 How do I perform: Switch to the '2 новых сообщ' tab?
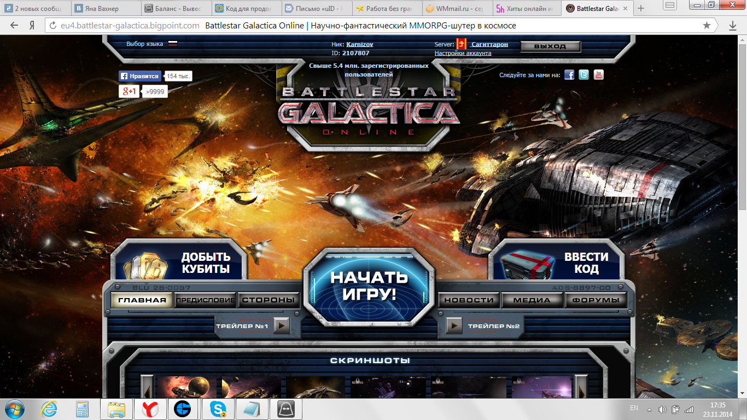tap(35, 8)
